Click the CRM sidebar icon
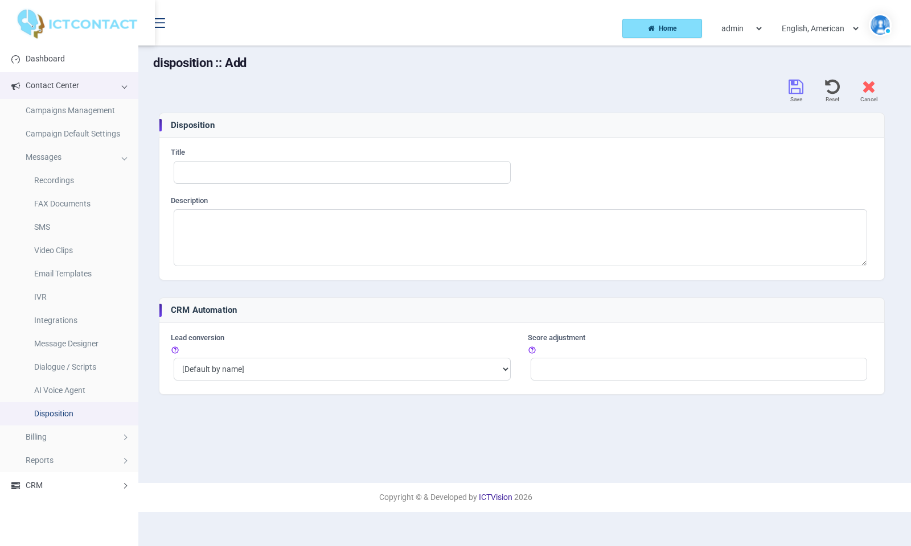 pyautogui.click(x=15, y=486)
